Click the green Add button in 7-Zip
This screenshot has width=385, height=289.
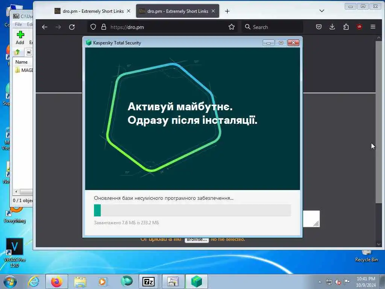coord(20,38)
